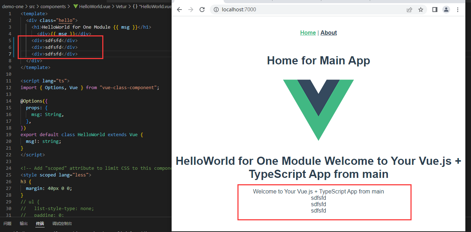Select the 终端 panel tab
The height and width of the screenshot is (232, 471).
point(40,224)
